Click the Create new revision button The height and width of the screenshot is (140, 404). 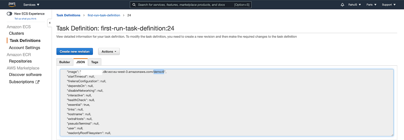point(74,51)
